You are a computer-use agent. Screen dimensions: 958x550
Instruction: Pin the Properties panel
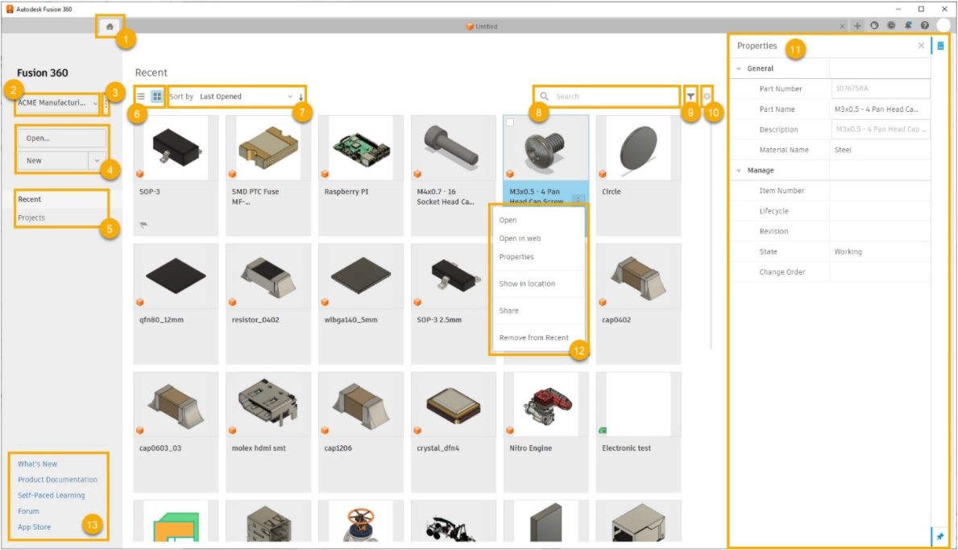coord(939,536)
